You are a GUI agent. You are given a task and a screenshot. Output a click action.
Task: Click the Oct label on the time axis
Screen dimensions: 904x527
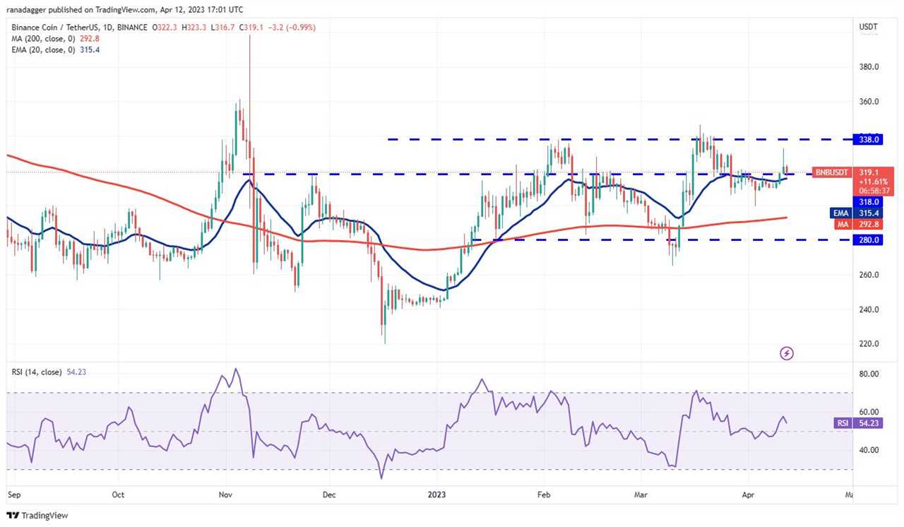coord(118,495)
